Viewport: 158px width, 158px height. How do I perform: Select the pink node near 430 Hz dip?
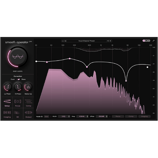point(87,67)
